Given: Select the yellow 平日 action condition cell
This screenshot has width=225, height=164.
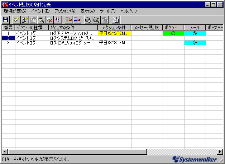Looking at the screenshot, I should point(114,33).
